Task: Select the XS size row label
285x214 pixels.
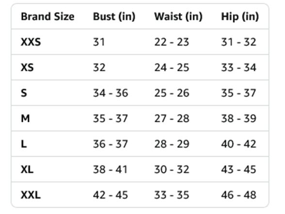Action: 28,67
